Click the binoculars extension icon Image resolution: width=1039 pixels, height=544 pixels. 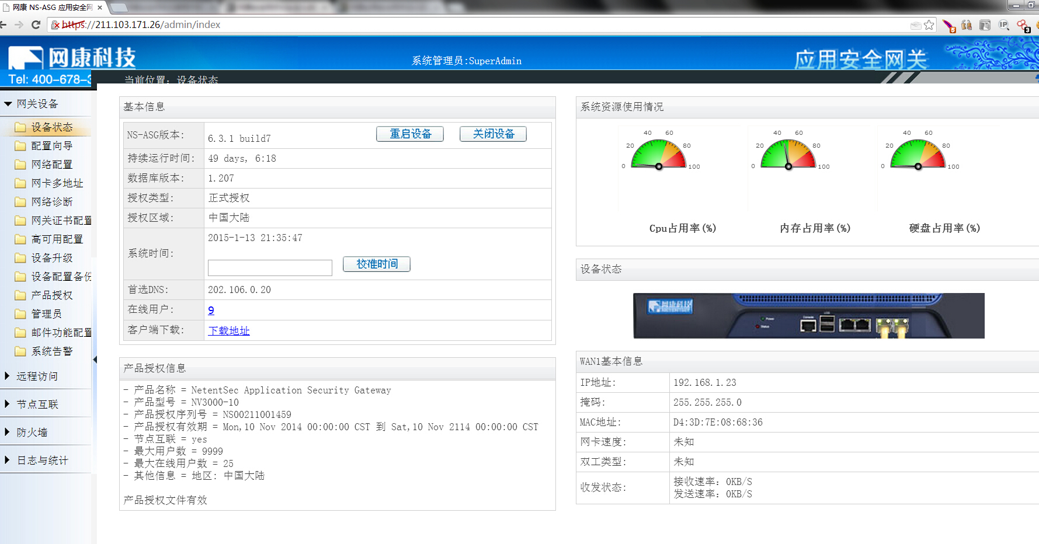click(x=967, y=25)
